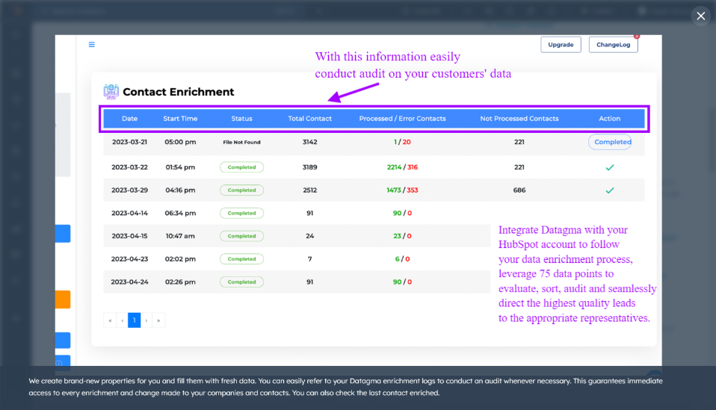The image size is (716, 410).
Task: Click start time 10:47 am
Action: pos(180,236)
